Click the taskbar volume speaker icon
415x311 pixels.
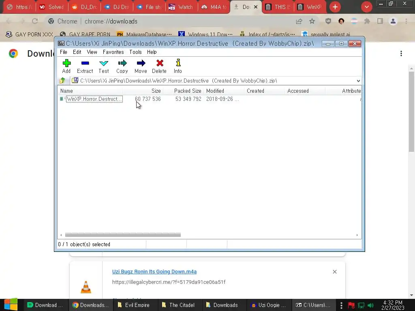[370, 305]
